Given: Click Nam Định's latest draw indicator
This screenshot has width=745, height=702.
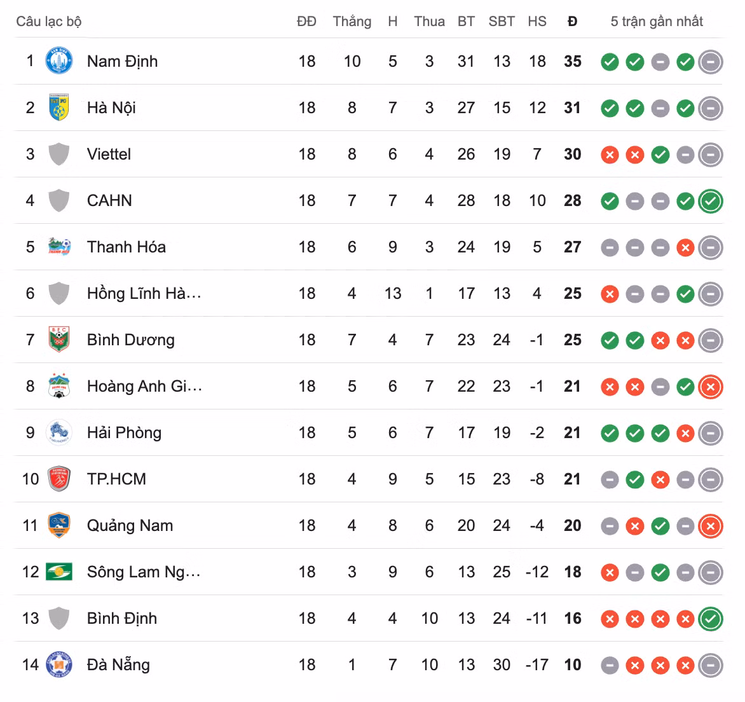Looking at the screenshot, I should click(711, 62).
